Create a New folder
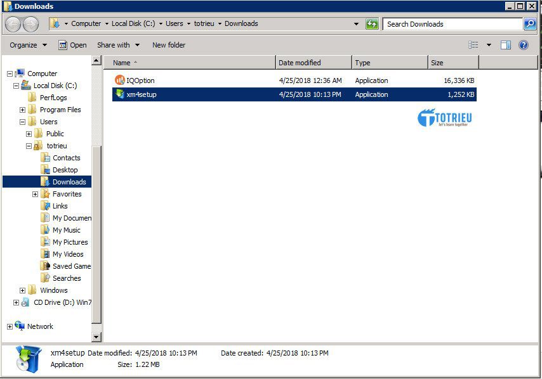This screenshot has width=542, height=379. pyautogui.click(x=168, y=45)
